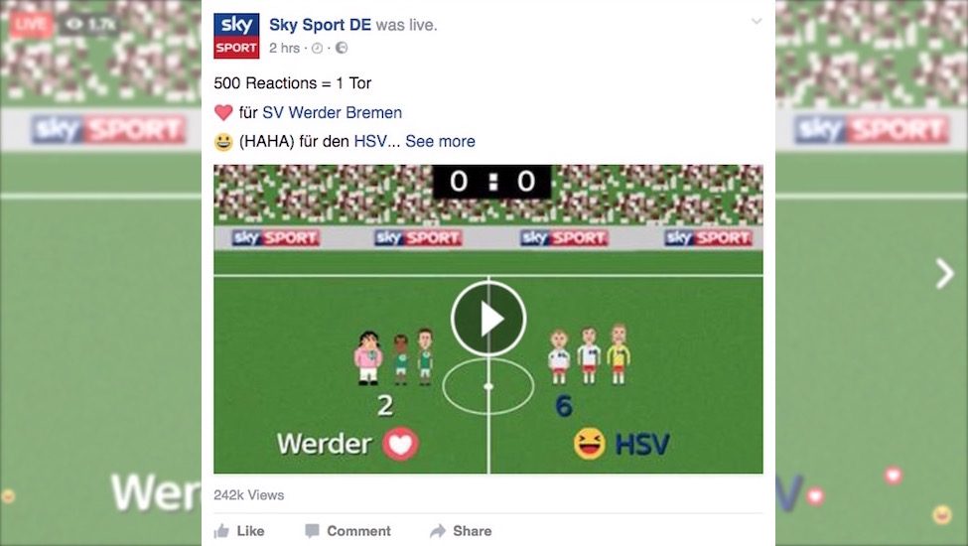Open the Sky Sport DE page name
This screenshot has width=968, height=546.
click(320, 25)
